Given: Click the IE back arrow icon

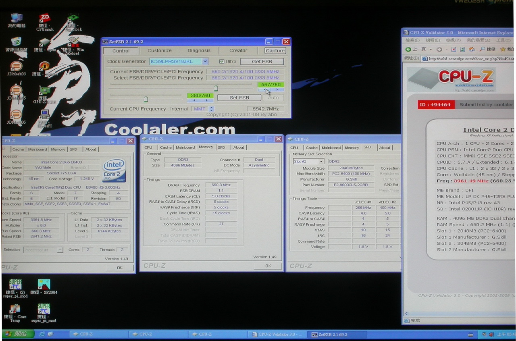Looking at the screenshot, I should coord(409,49).
